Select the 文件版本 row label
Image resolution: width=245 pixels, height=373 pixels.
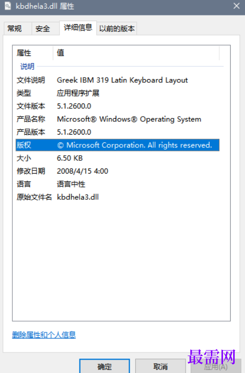[31, 106]
